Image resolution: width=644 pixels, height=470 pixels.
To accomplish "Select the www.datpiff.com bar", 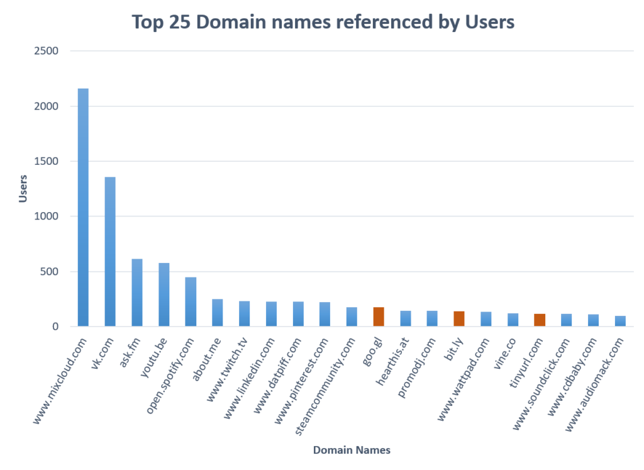I will click(298, 314).
